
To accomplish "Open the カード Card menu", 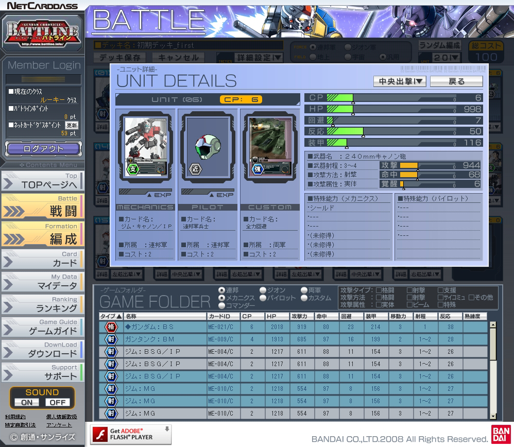I will click(43, 259).
